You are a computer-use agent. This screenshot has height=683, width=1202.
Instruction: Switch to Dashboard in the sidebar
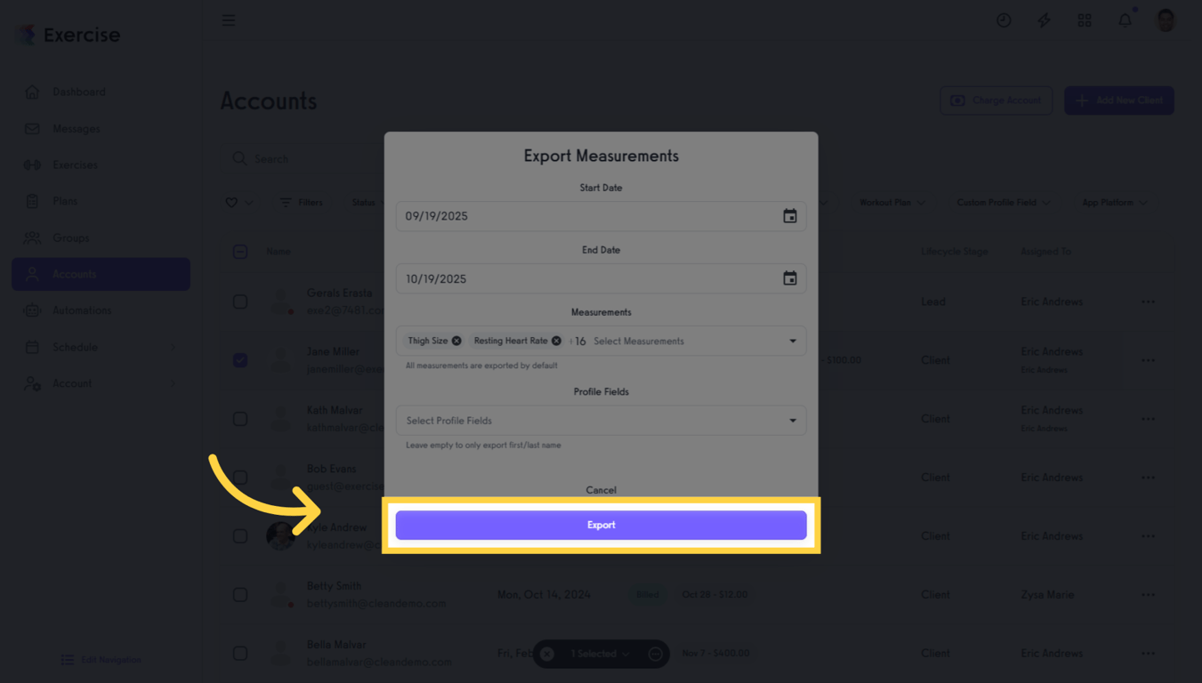pos(77,92)
